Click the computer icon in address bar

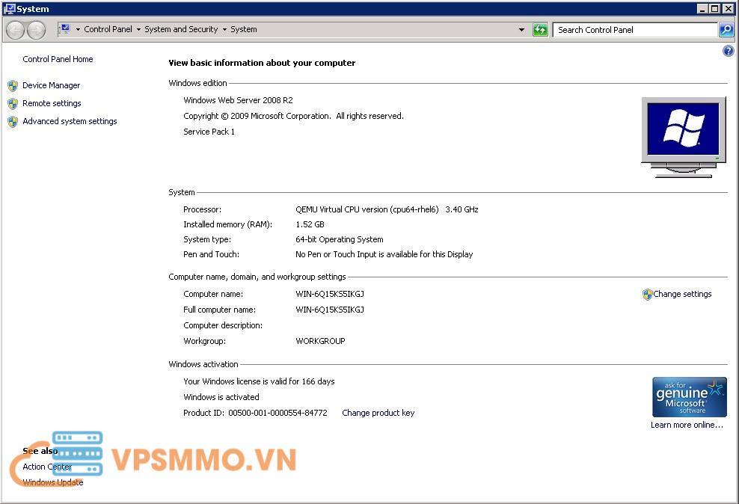(65, 29)
